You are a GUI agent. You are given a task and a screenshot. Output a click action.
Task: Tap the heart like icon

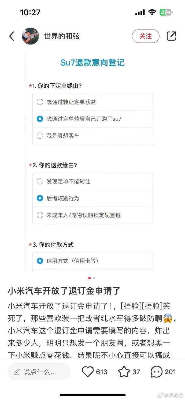pyautogui.click(x=87, y=372)
